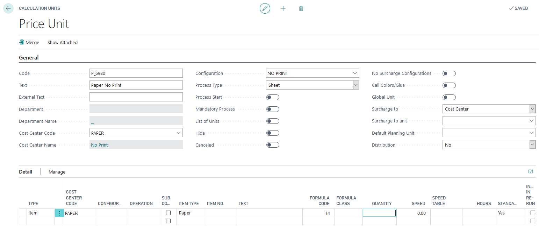The height and width of the screenshot is (226, 539).
Task: Toggle the Canceled switch
Action: [x=273, y=145]
